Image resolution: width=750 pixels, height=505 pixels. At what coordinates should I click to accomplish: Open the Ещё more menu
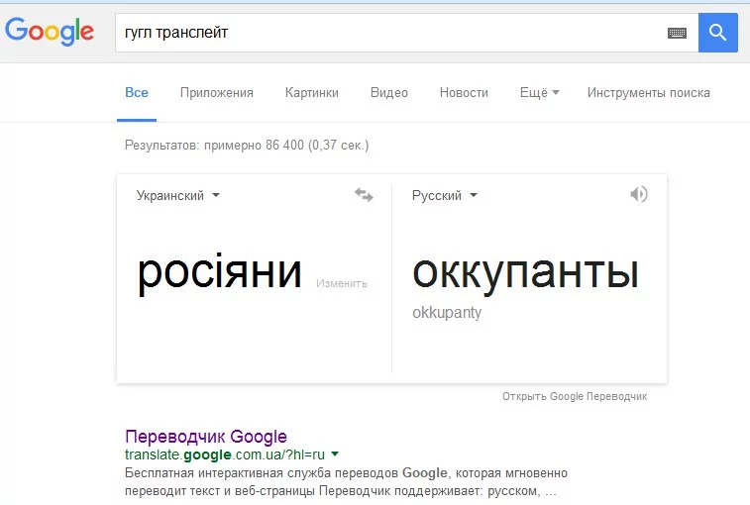(x=539, y=93)
